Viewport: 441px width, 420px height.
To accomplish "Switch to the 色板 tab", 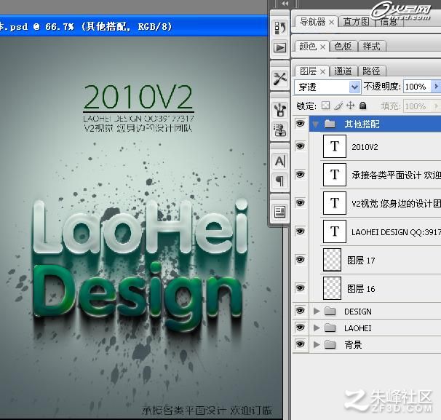I will pyautogui.click(x=343, y=47).
